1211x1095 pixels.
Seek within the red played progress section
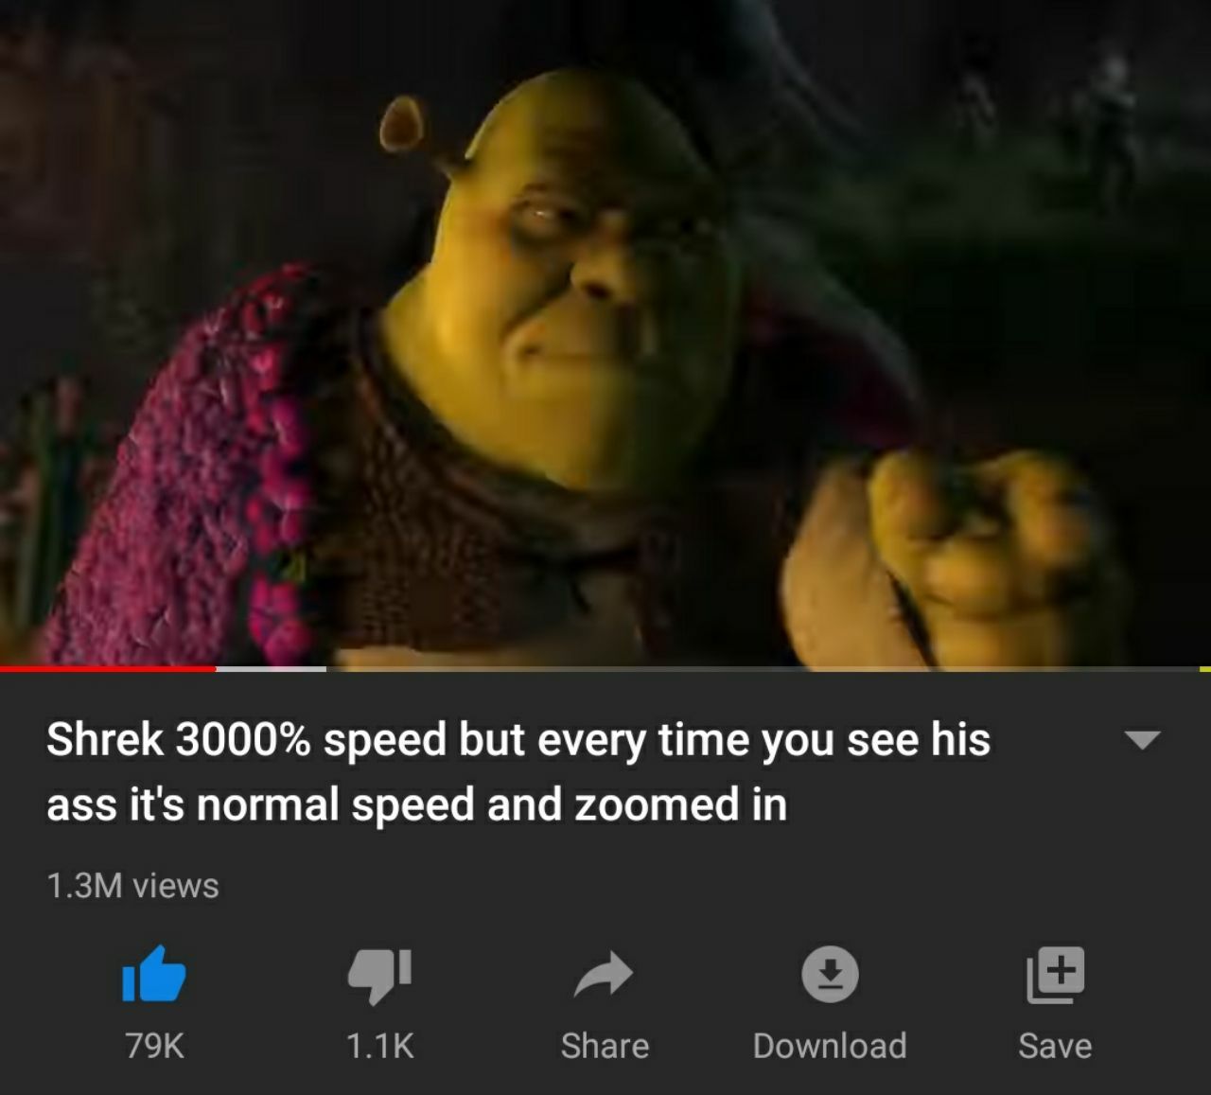click(x=108, y=669)
